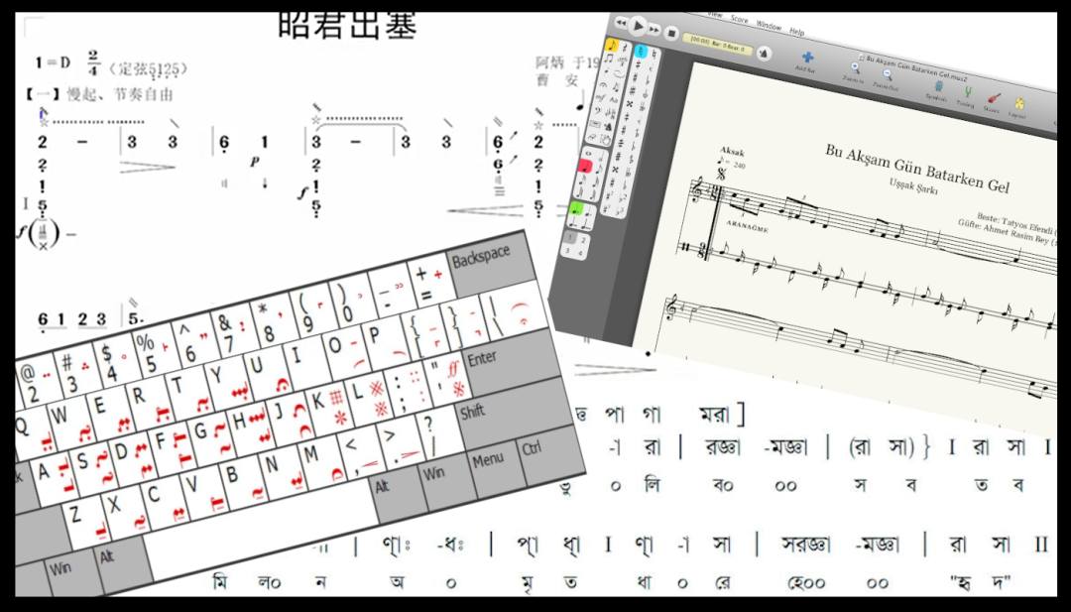Open the Score menu
The height and width of the screenshot is (612, 1071).
coord(739,18)
